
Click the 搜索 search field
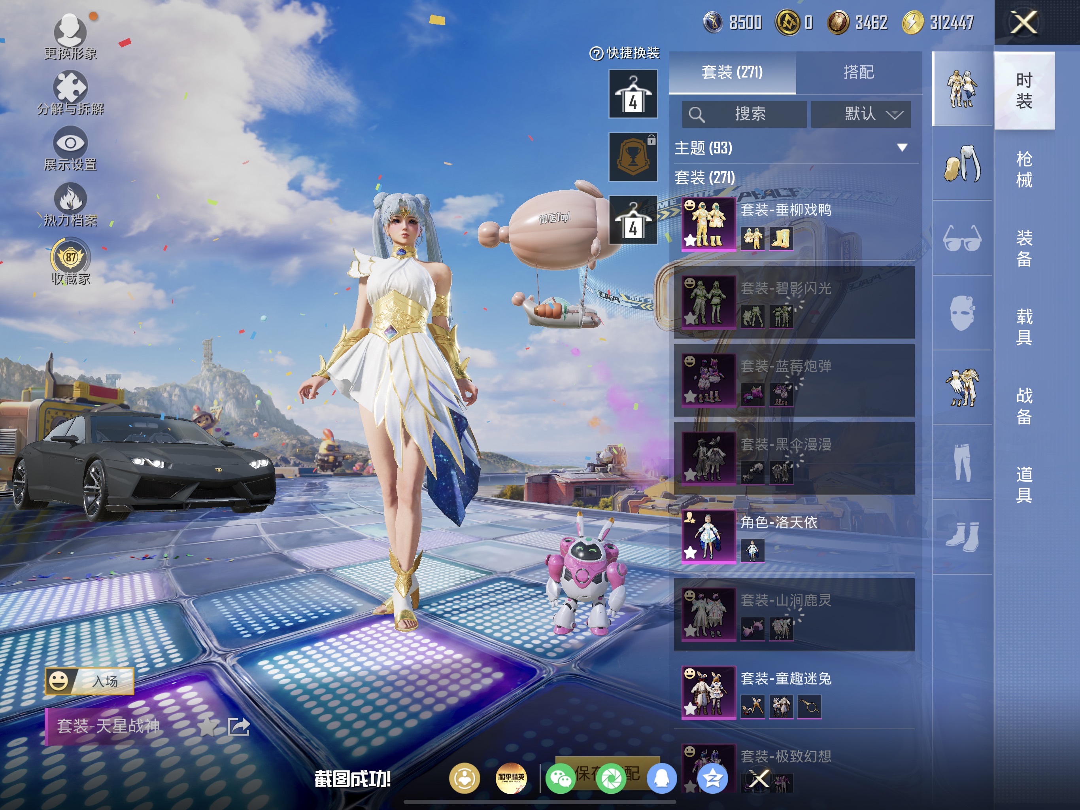pos(744,114)
